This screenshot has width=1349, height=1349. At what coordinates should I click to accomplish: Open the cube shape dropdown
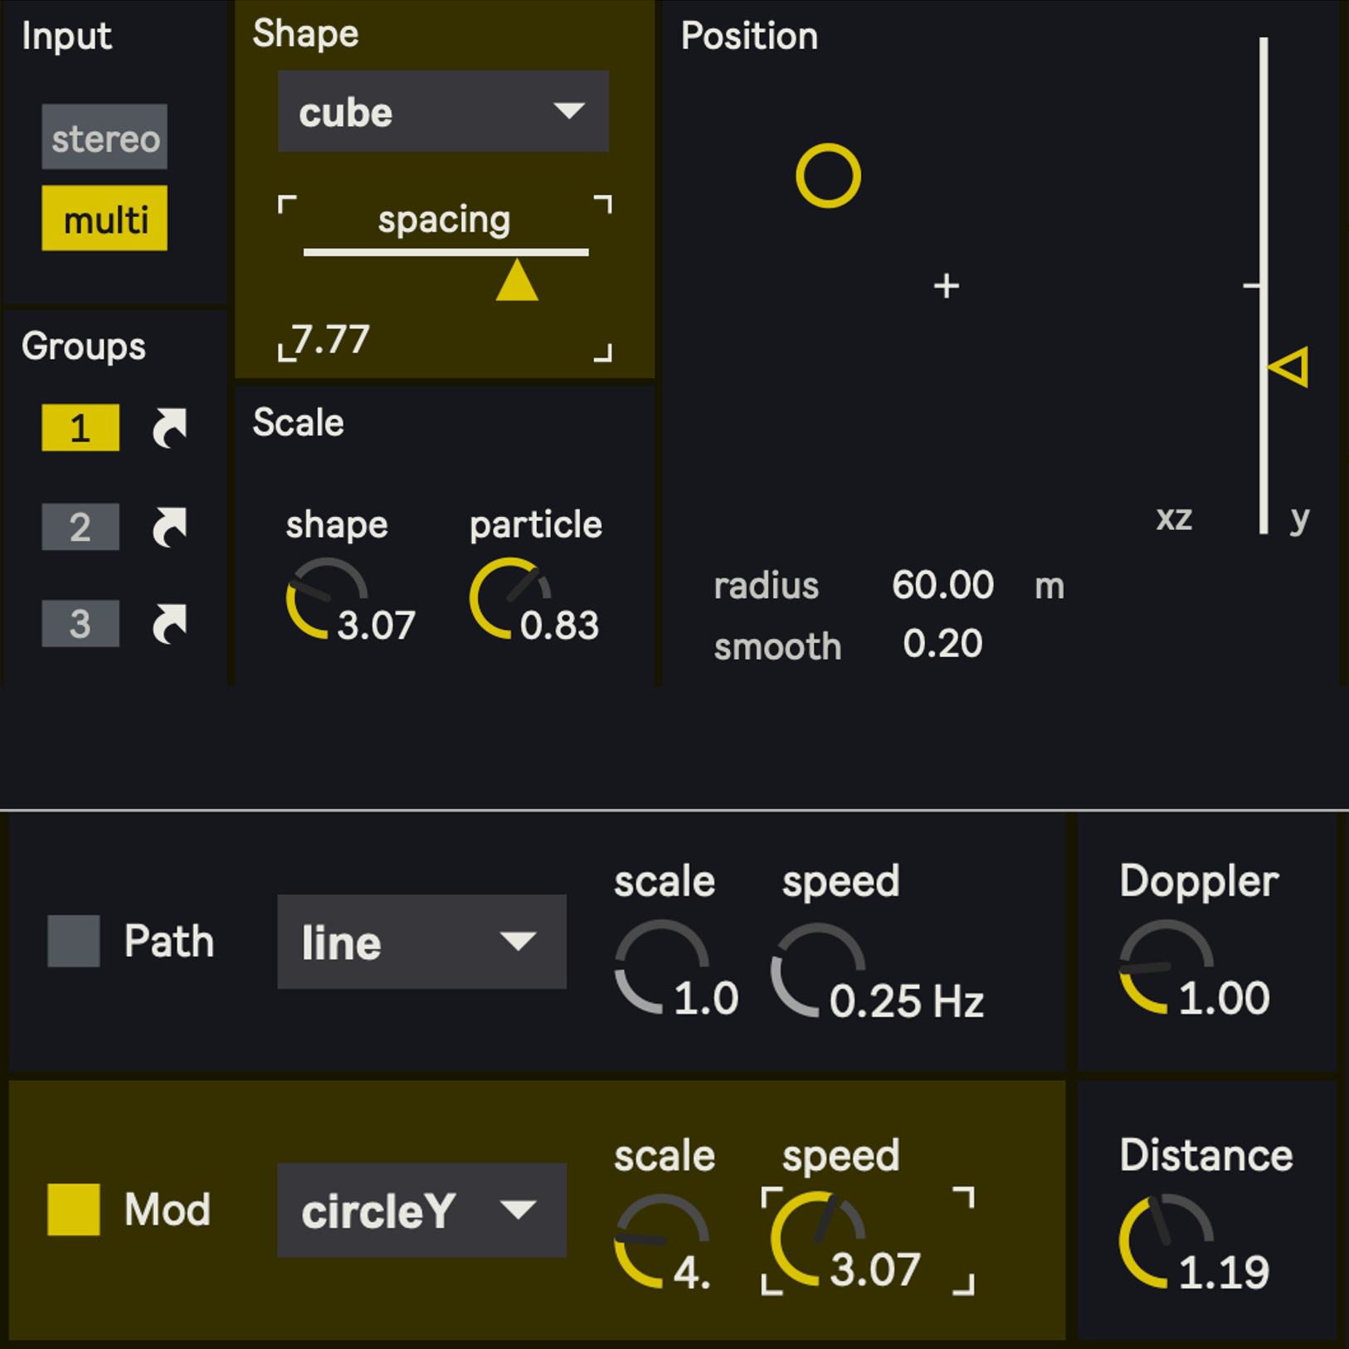pos(443,111)
